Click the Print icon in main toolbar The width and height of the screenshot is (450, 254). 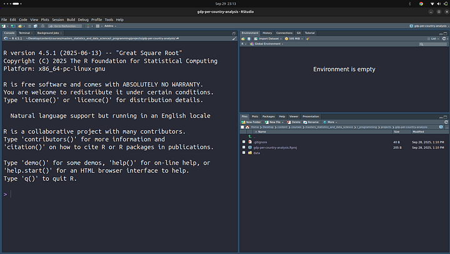click(x=42, y=26)
